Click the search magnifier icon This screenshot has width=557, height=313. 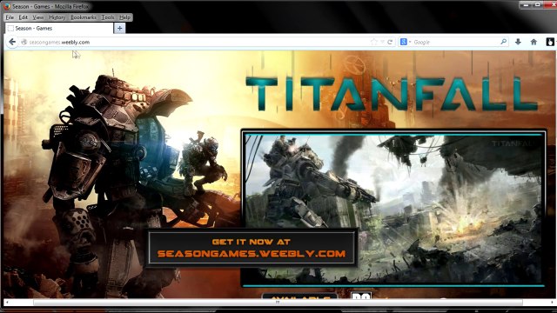point(503,42)
